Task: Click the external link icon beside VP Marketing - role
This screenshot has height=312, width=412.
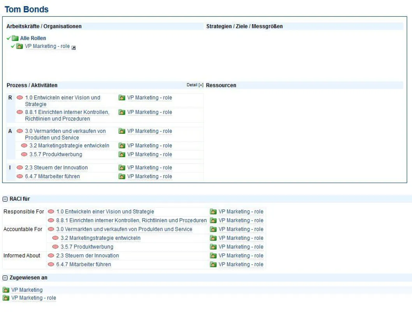Action: pos(74,48)
